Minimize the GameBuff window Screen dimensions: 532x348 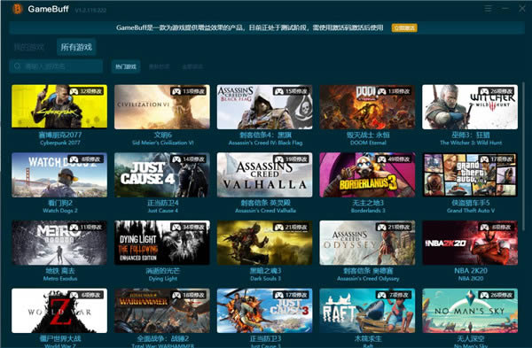(505, 9)
